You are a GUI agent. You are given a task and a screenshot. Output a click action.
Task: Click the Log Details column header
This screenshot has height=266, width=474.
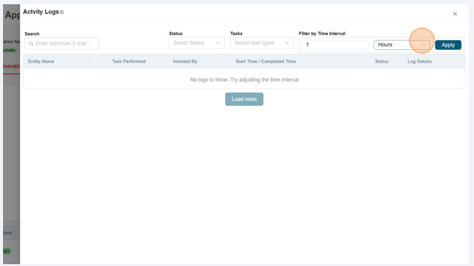420,61
